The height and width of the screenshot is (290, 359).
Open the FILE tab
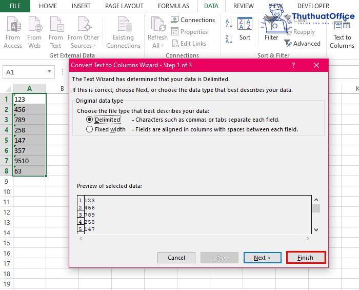click(15, 6)
